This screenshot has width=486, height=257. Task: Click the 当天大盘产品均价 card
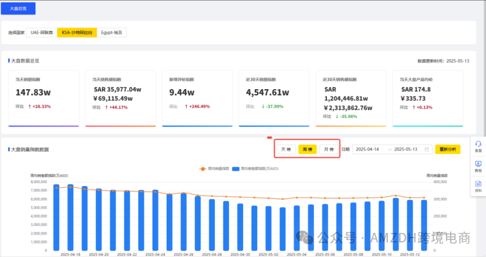coord(427,98)
